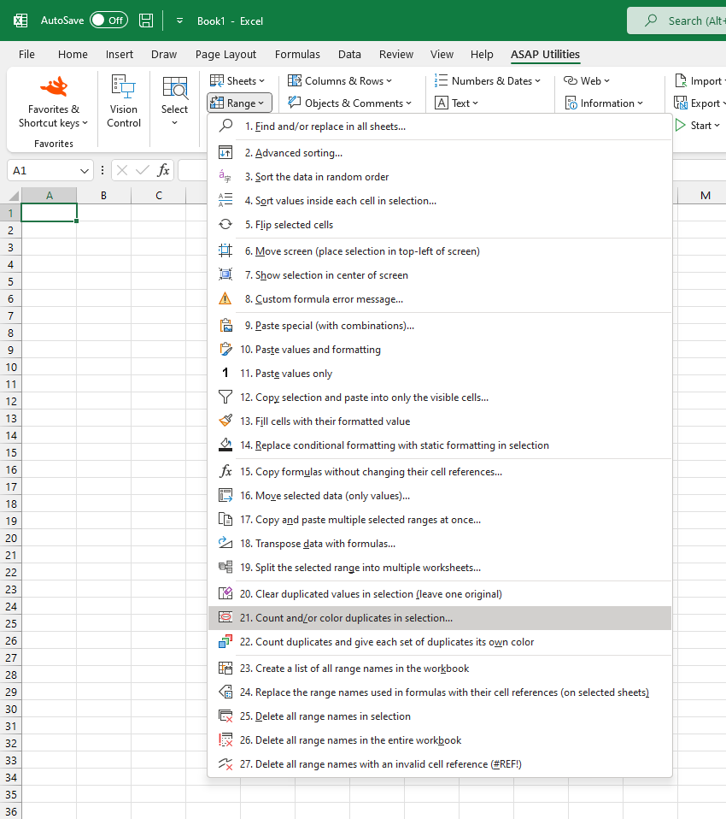Viewport: 726px width, 819px height.
Task: Click the Name Box showing A1
Action: pos(45,171)
